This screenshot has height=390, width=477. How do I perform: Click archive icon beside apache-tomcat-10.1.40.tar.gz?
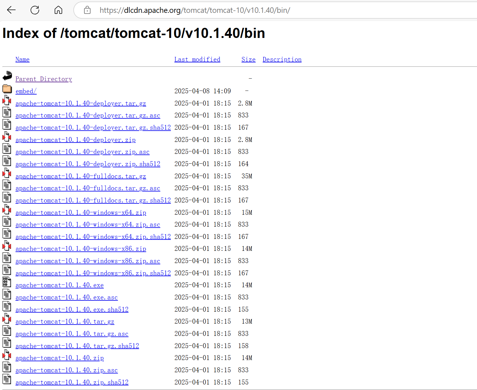(x=7, y=318)
